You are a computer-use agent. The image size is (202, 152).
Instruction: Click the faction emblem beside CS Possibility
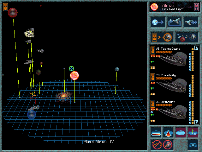[x=153, y=77]
